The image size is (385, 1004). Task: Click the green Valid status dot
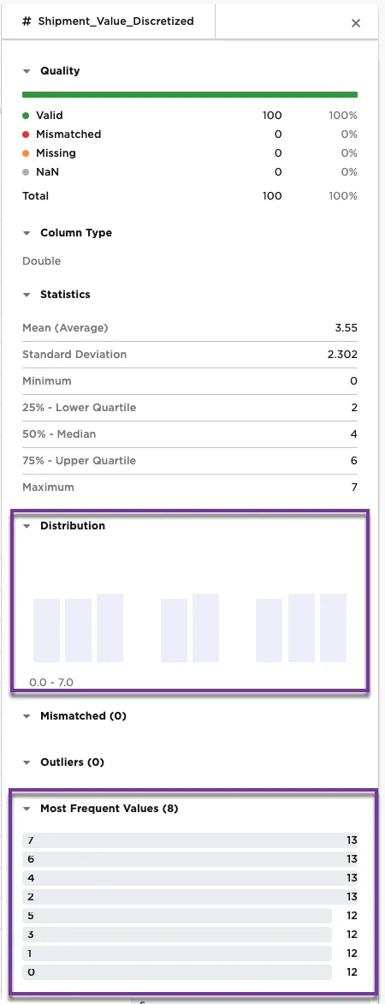click(x=26, y=116)
